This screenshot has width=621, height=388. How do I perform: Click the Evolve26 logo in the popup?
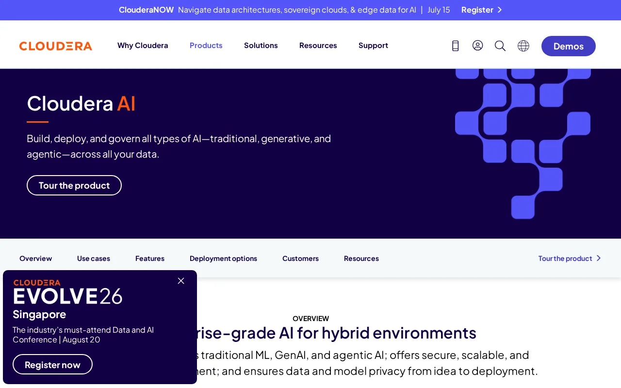point(68,292)
